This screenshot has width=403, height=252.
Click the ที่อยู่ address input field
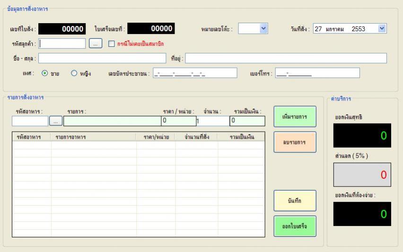click(x=286, y=59)
